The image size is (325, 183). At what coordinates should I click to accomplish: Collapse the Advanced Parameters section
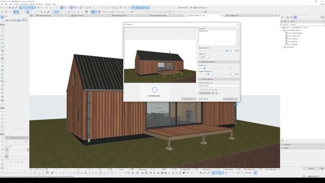pos(200,62)
